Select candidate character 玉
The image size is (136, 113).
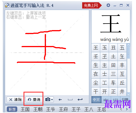(105, 48)
